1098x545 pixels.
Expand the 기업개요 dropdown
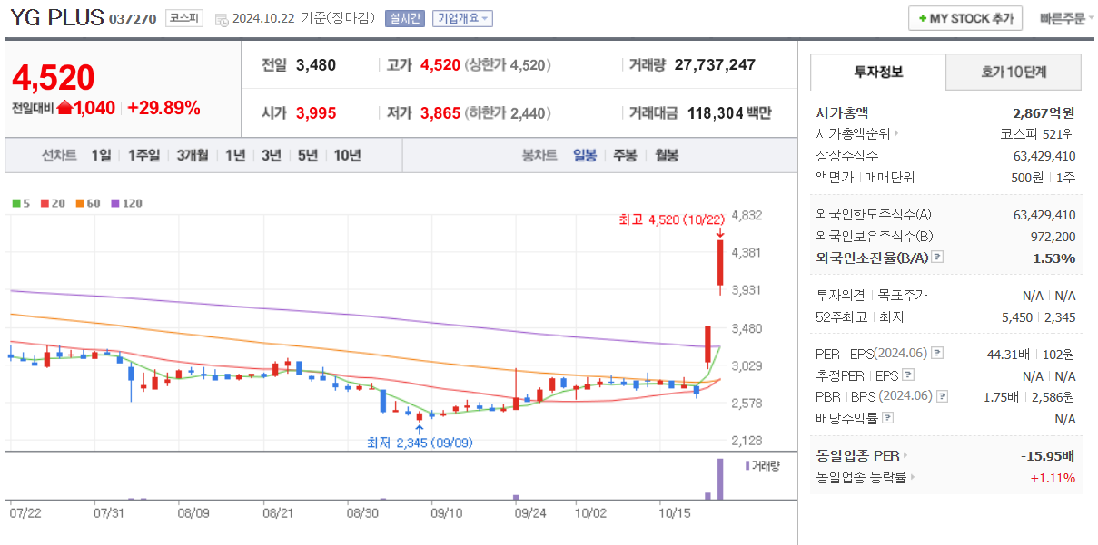pos(462,18)
